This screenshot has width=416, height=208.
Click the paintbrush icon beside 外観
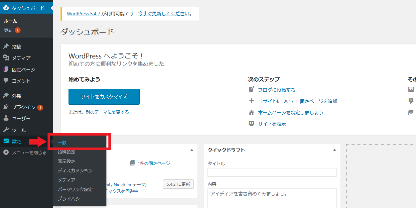[6, 96]
